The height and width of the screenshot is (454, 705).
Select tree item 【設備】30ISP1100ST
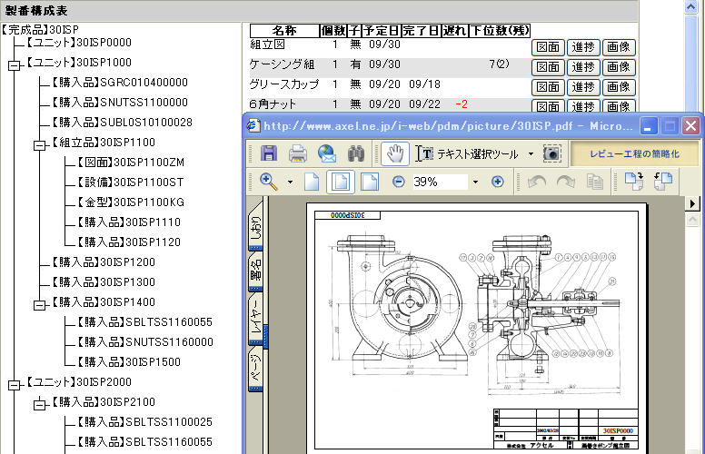[130, 182]
